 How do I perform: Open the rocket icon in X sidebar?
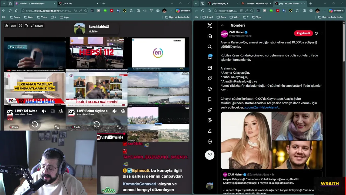[209, 110]
